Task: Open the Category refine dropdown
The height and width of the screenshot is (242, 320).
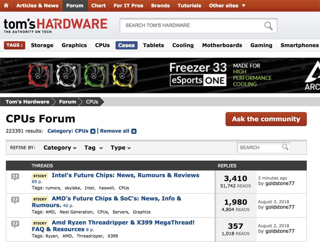Action: point(60,148)
